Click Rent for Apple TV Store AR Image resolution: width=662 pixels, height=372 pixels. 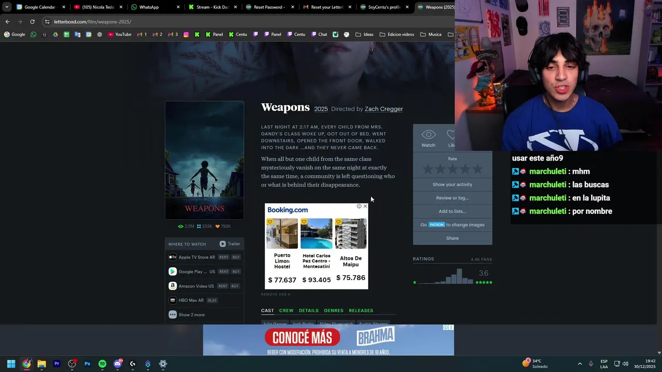(x=223, y=257)
